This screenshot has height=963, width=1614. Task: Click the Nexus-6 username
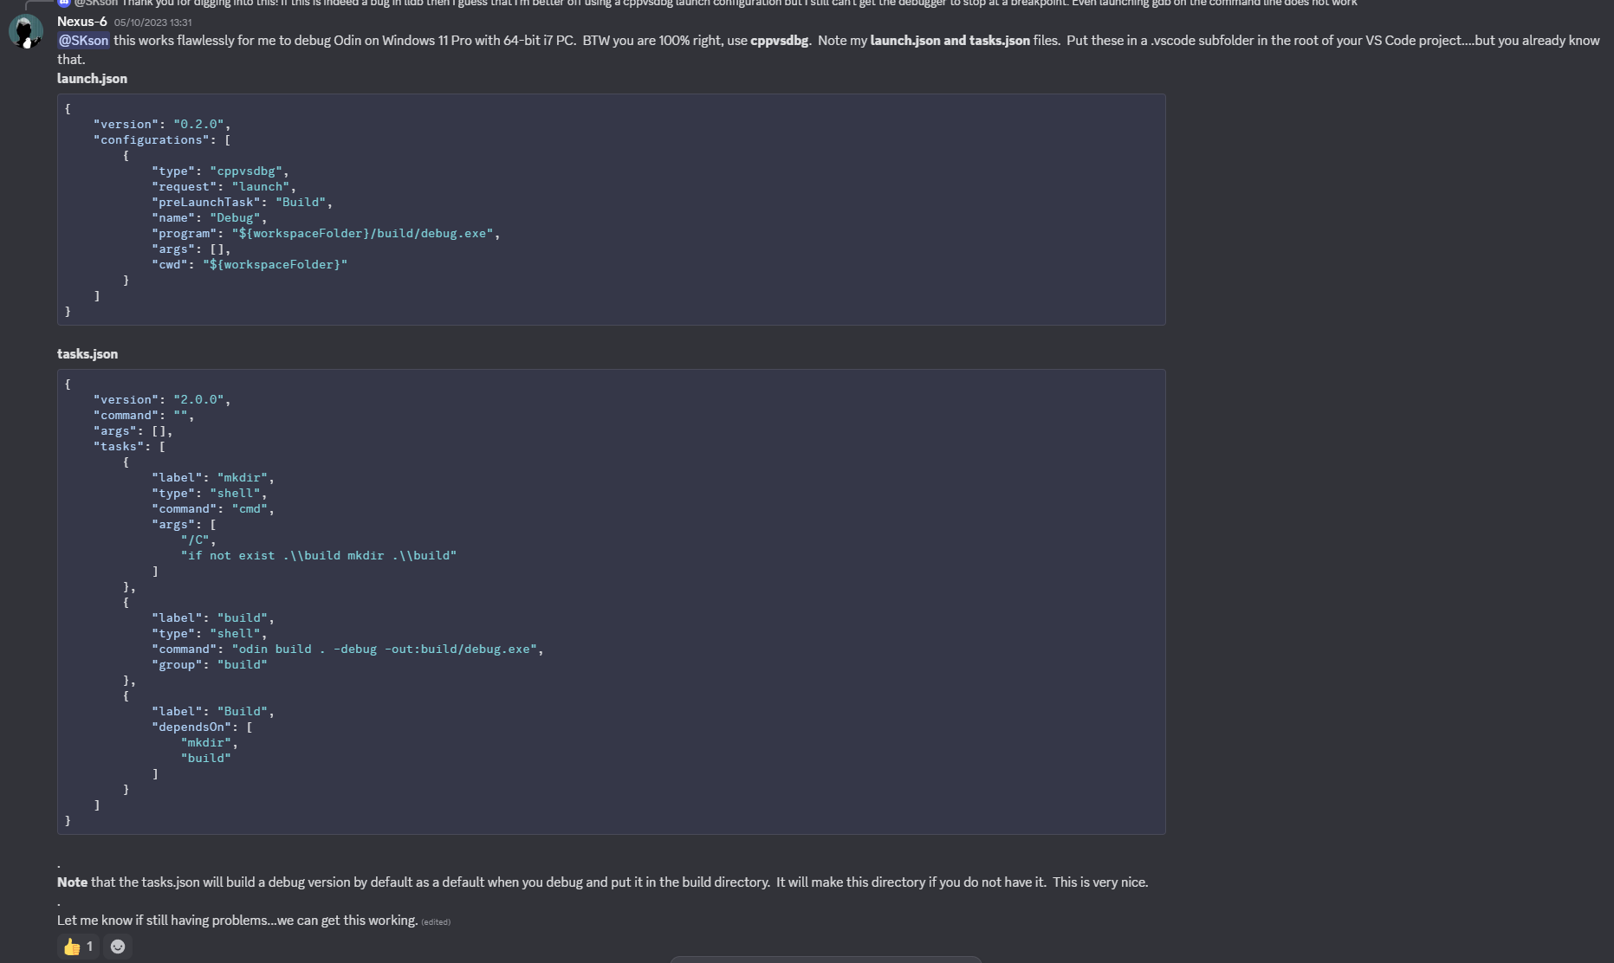(x=82, y=22)
